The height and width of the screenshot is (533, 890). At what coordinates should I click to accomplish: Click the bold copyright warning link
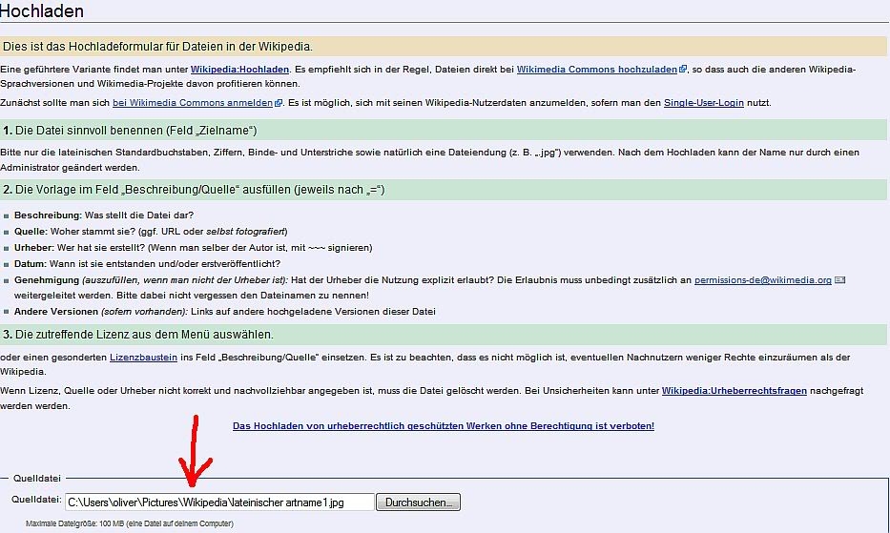coord(444,426)
